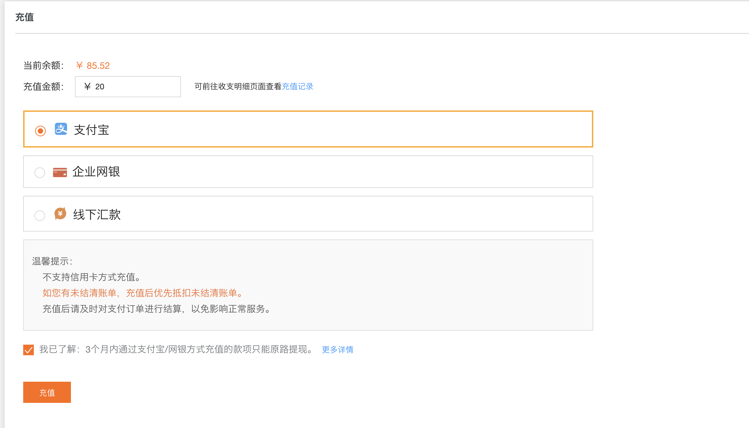
Task: Click the 温馨提示 heading in tips box
Action: [52, 261]
